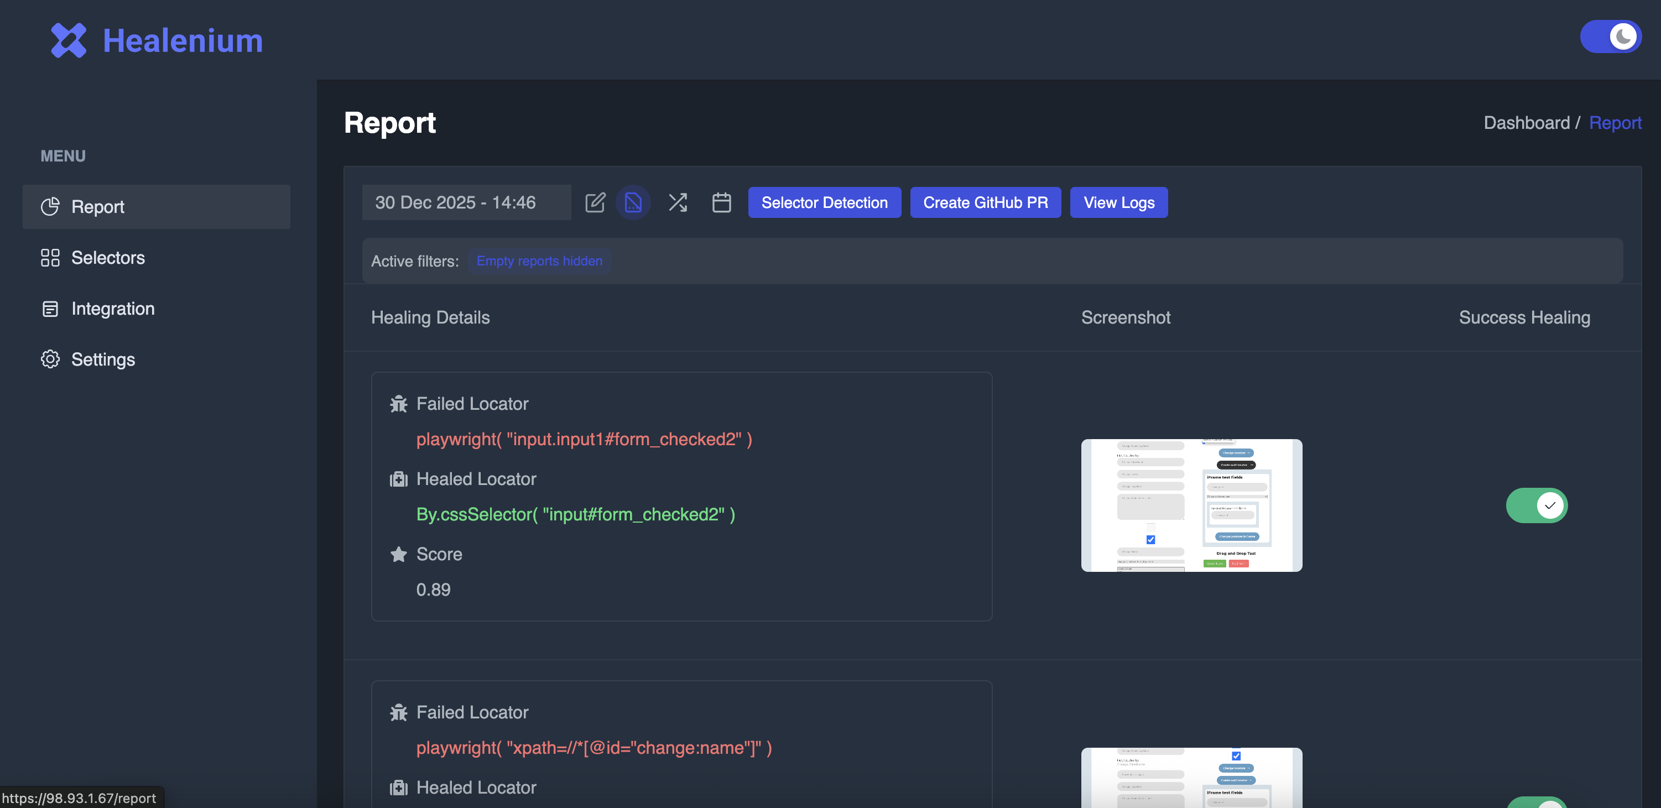Open the calendar date picker icon
Screen dimensions: 1661x808
click(721, 202)
